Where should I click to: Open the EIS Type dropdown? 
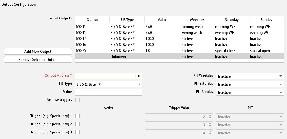(x=108, y=84)
